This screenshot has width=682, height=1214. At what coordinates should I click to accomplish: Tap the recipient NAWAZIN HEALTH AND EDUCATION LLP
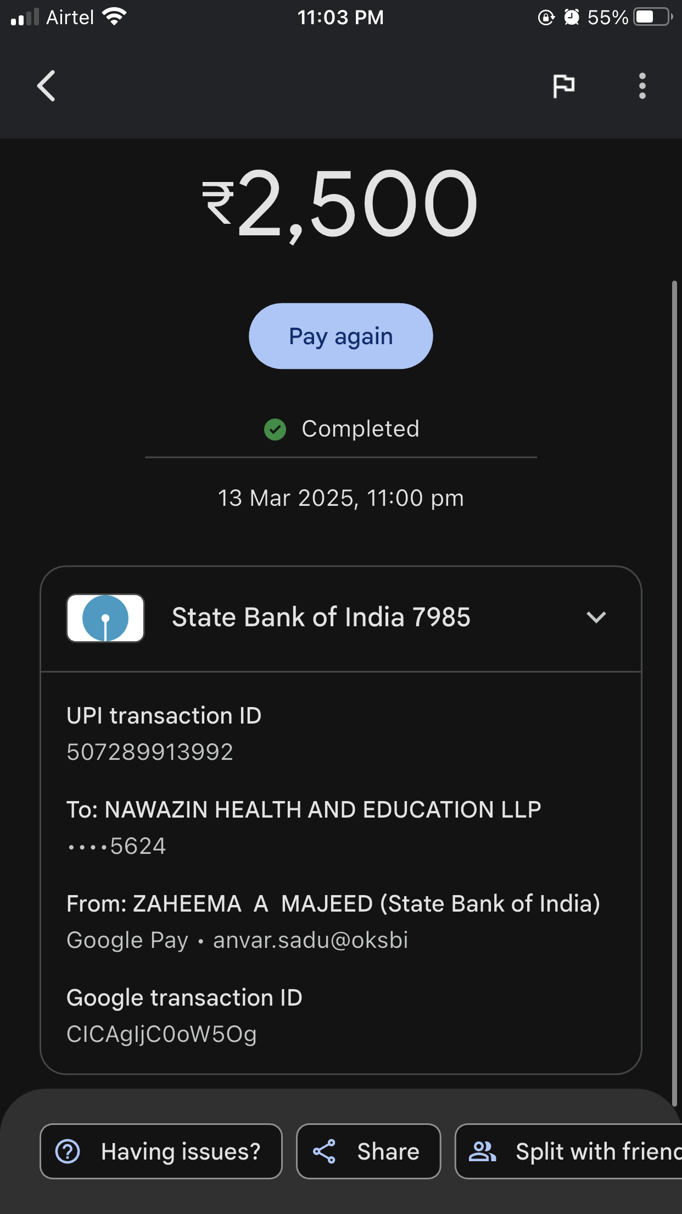point(322,810)
